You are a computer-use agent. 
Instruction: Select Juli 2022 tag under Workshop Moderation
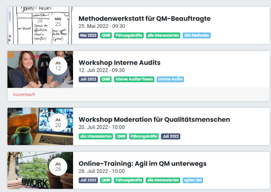pos(170,136)
